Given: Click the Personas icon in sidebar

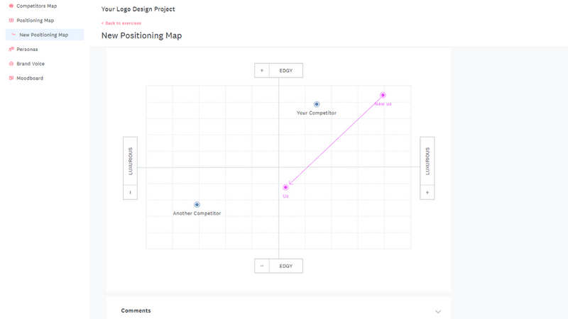Looking at the screenshot, I should point(11,50).
